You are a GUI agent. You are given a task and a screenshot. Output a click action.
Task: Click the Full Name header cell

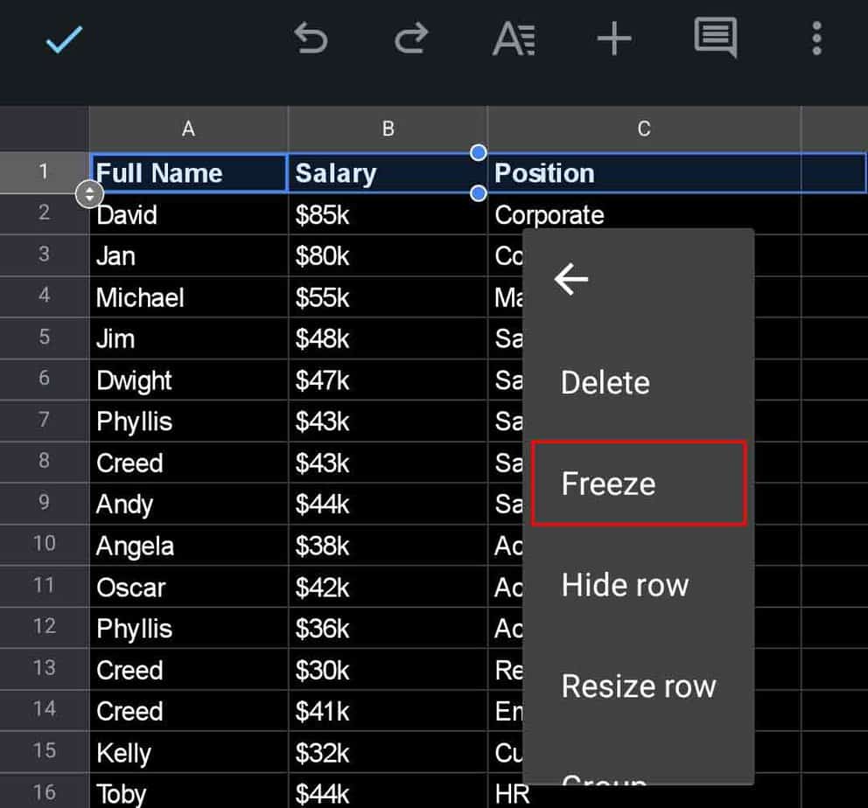[x=188, y=173]
